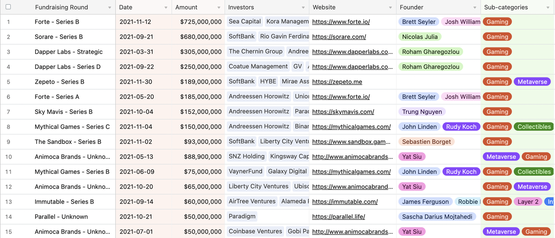
Task: Select the Layer 2 sub-category tag
Action: pos(528,202)
